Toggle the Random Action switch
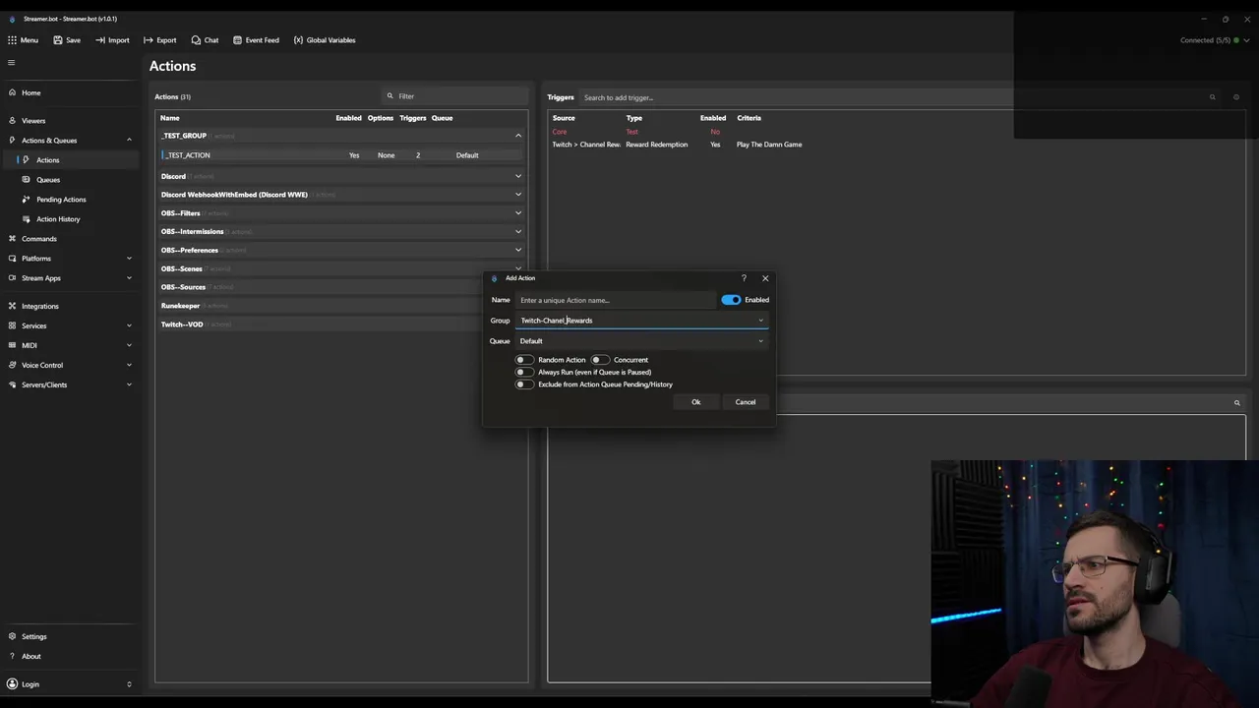 coord(524,360)
